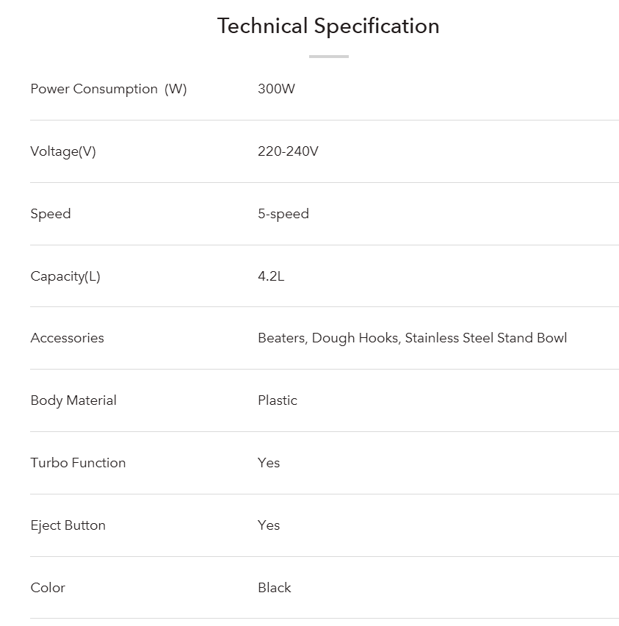Click the Color row label

[48, 588]
